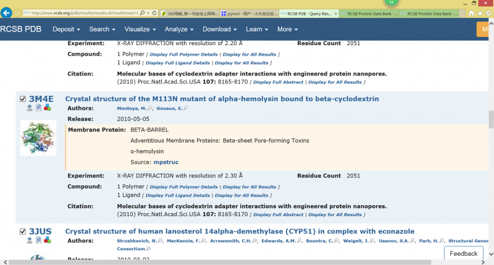Open the 3M4E structure ID link
Image resolution: width=494 pixels, height=265 pixels.
click(x=41, y=99)
